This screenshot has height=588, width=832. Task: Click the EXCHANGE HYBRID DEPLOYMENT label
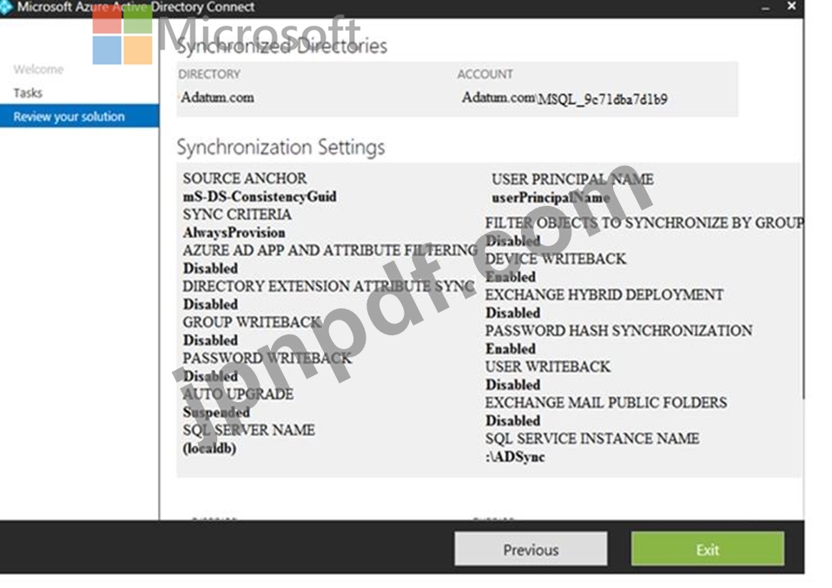pyautogui.click(x=604, y=295)
